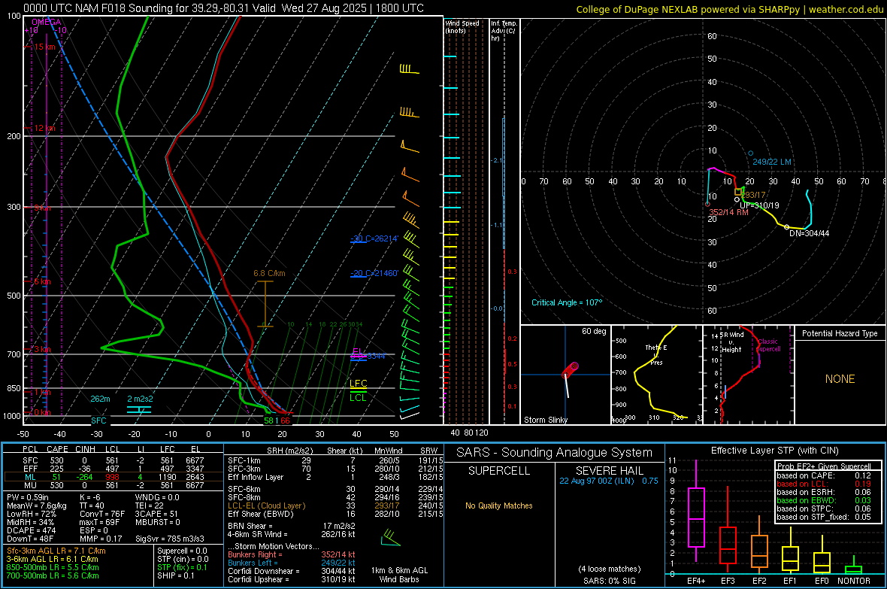The image size is (887, 589).
Task: Click the "Inf. Temp. Adv." panel header
Action: click(504, 31)
